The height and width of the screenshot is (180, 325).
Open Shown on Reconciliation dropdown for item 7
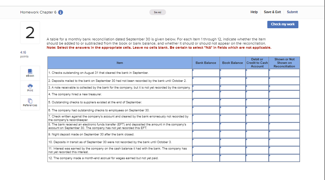click(284, 118)
